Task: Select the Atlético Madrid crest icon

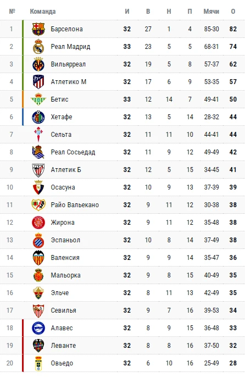Action: click(x=38, y=82)
